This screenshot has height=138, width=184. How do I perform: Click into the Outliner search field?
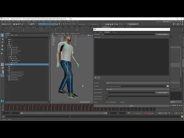(28, 38)
